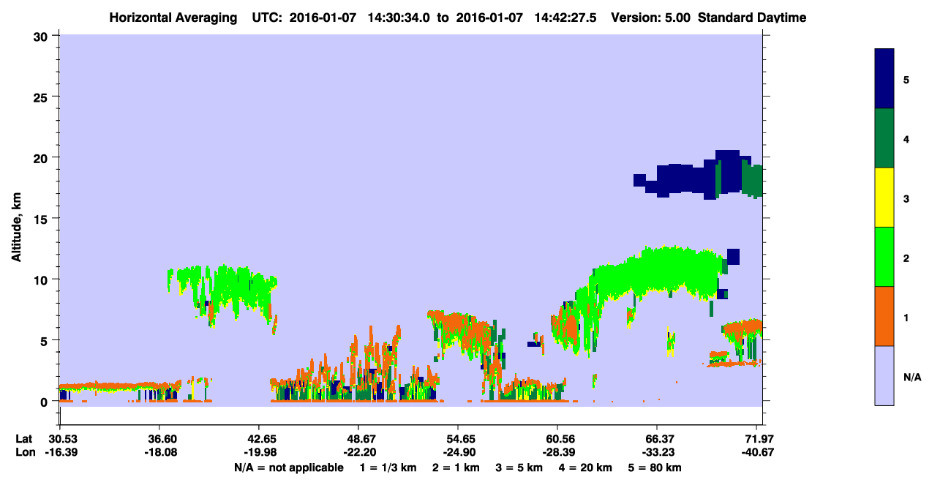Click the latitude value 30.53

(x=60, y=438)
